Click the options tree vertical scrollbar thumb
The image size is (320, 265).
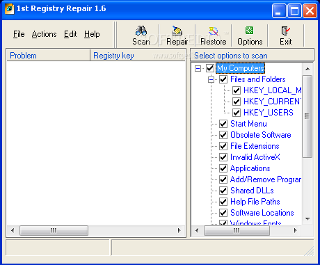(x=307, y=116)
